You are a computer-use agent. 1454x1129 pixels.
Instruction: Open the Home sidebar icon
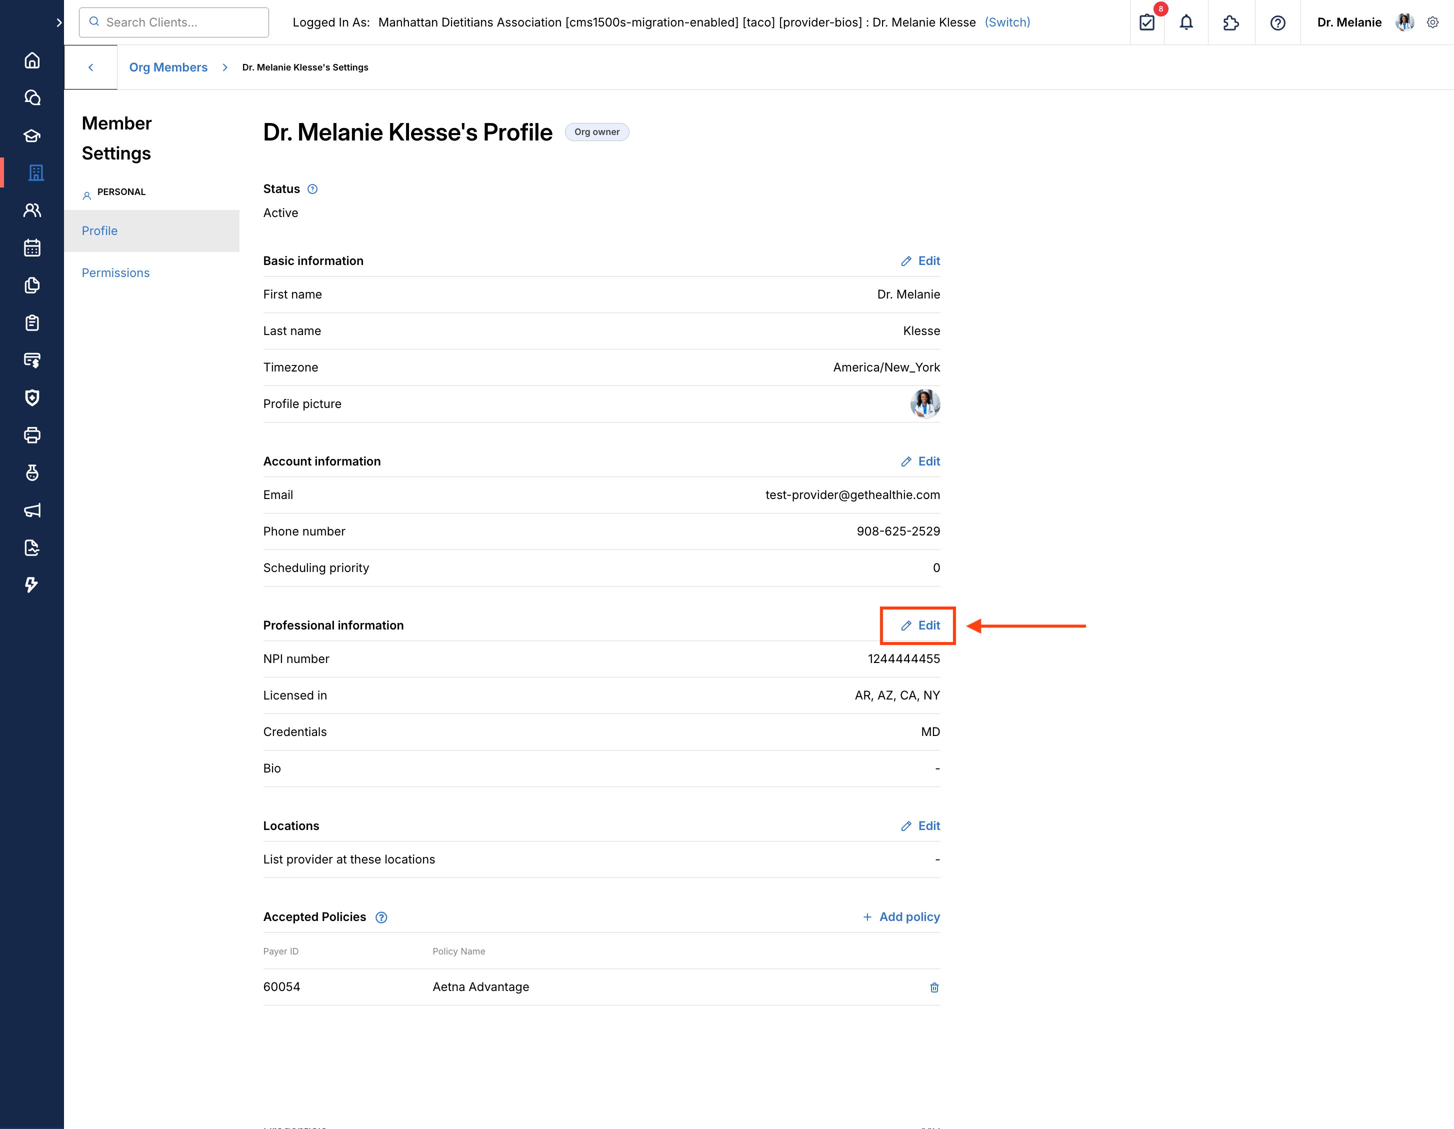tap(32, 60)
